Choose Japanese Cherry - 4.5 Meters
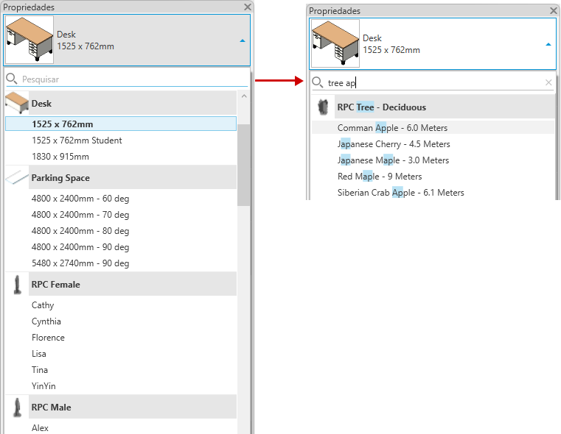 coord(433,144)
